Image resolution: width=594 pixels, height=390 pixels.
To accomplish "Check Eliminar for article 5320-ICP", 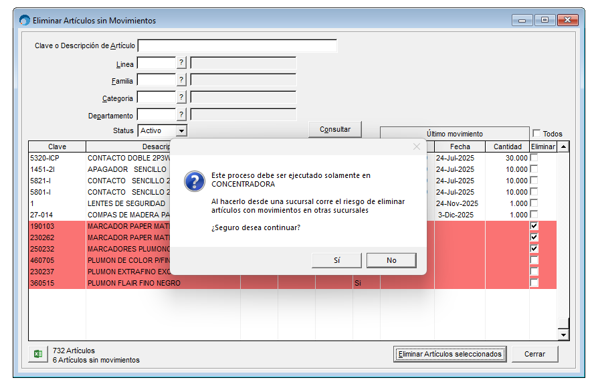I will (534, 158).
